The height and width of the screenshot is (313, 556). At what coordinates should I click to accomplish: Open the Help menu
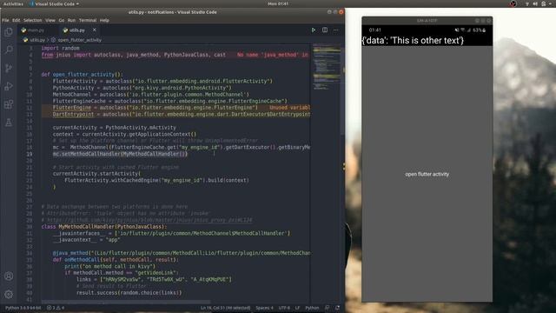[104, 20]
